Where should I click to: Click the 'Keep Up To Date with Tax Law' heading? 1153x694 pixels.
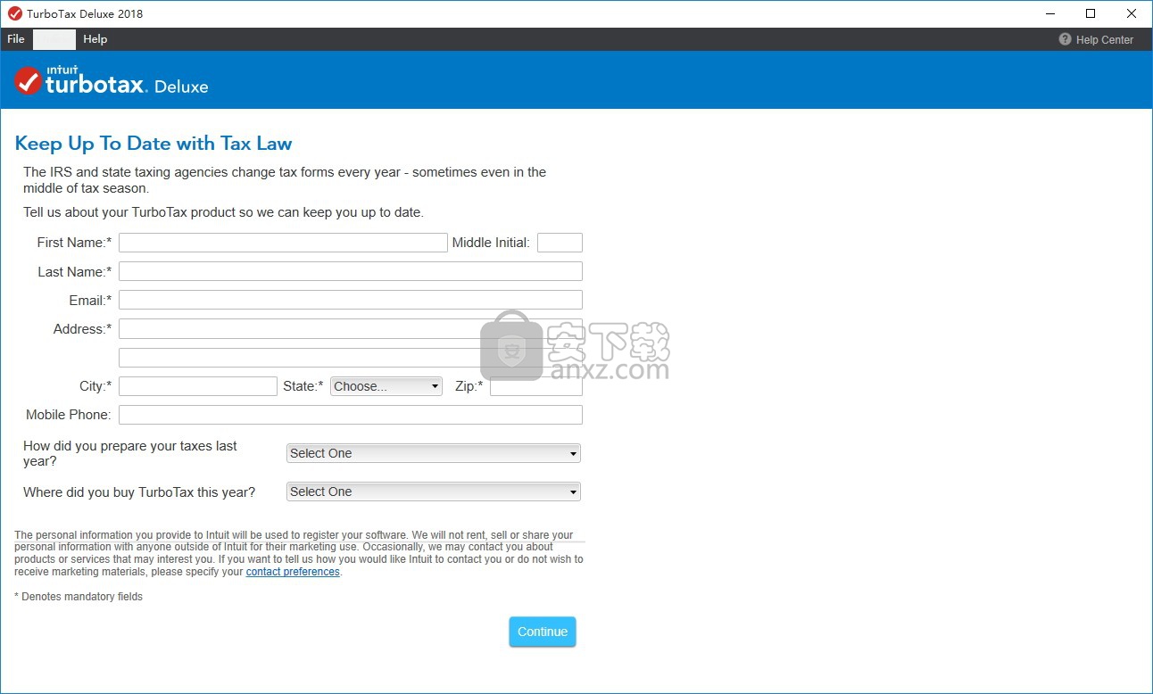(153, 144)
